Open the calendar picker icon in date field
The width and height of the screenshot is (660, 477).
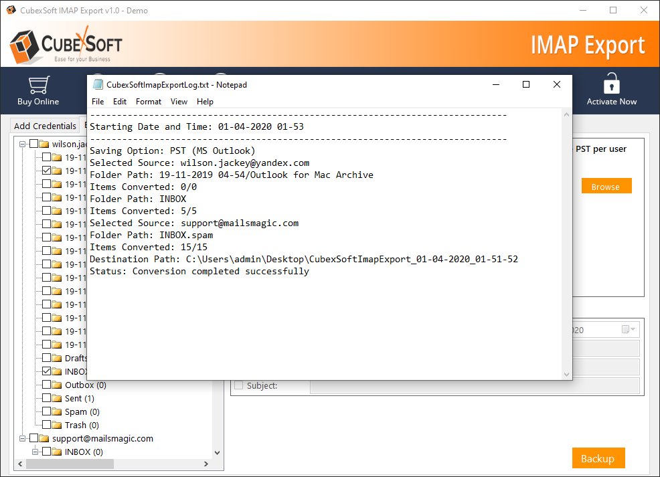(625, 329)
